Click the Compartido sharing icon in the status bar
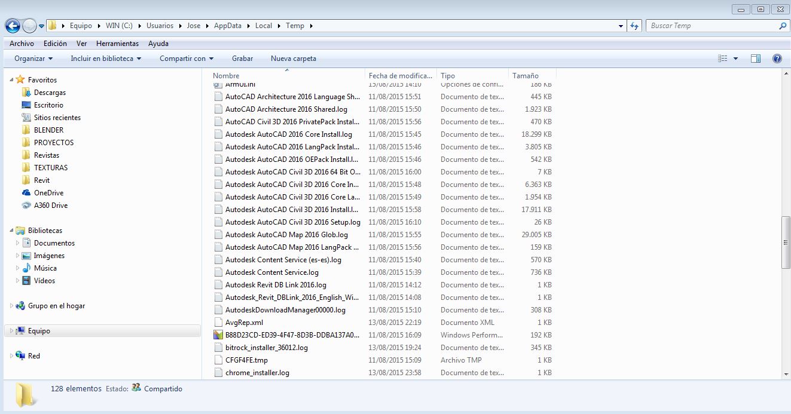Image resolution: width=791 pixels, height=414 pixels. point(136,388)
